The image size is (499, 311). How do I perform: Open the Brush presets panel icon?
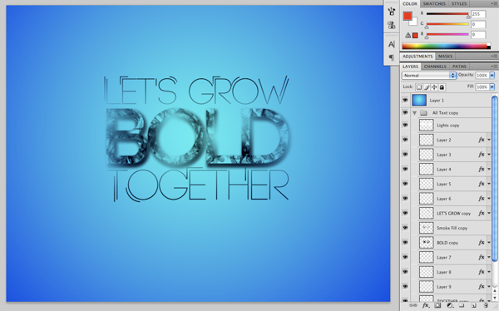392,12
